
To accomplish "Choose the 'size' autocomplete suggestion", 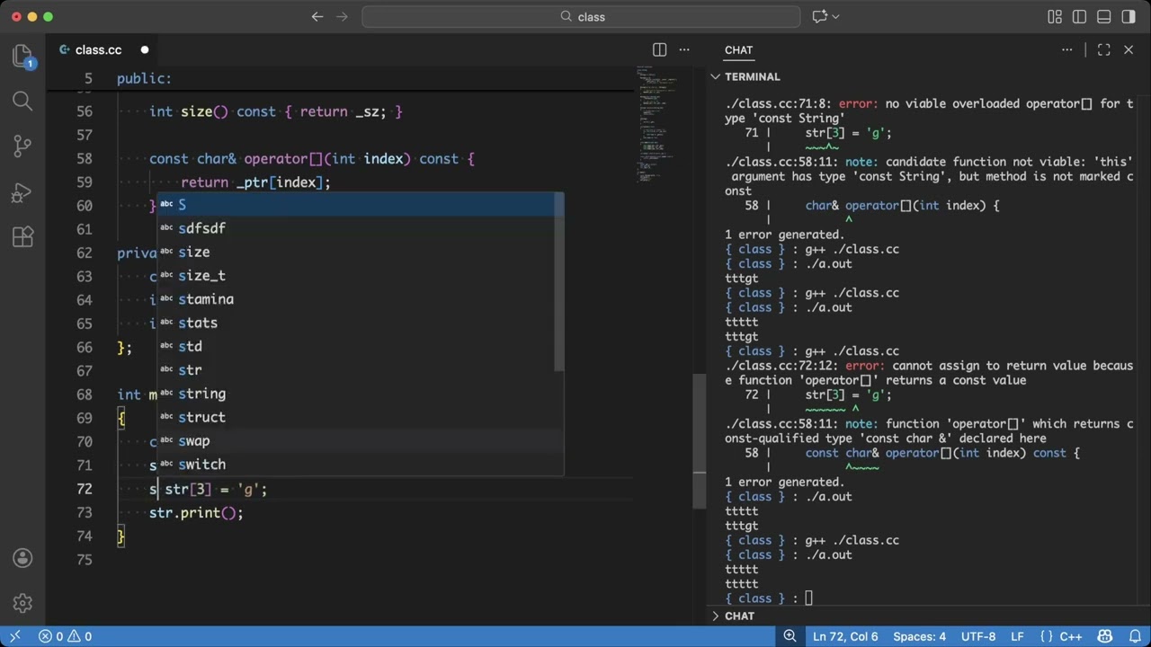I will click(361, 252).
